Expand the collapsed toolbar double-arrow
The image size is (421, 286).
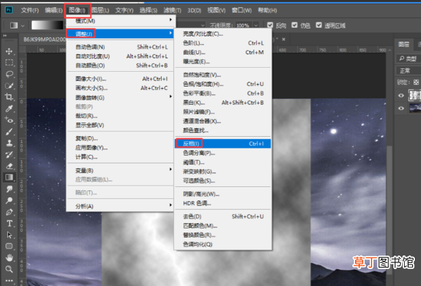(x=5, y=35)
